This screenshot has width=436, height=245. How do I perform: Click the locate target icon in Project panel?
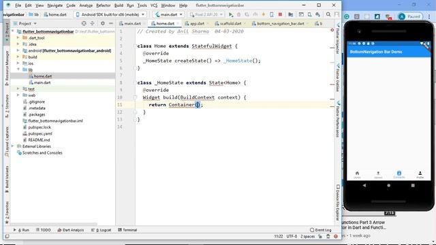84,24
